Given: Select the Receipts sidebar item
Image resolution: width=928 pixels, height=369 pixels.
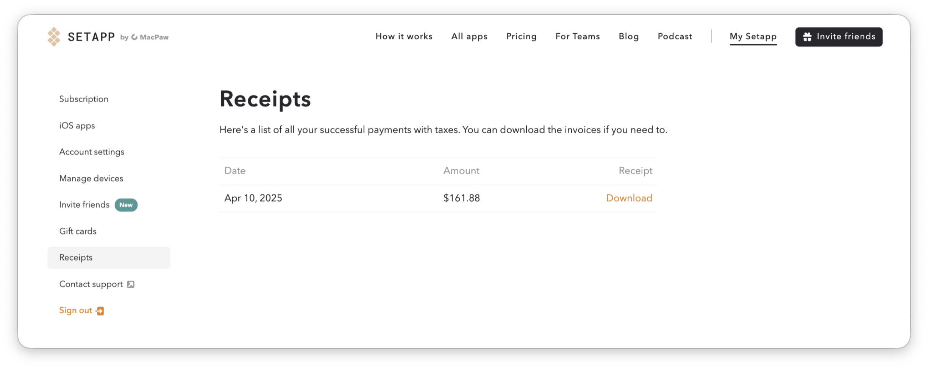Looking at the screenshot, I should point(109,258).
